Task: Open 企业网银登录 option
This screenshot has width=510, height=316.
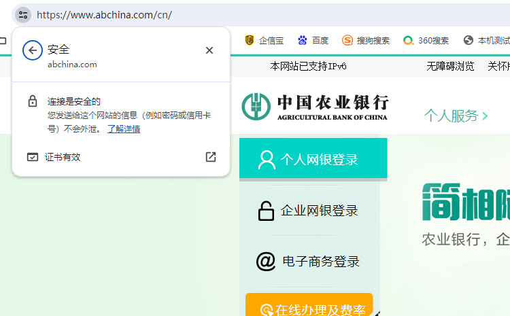Action: [309, 211]
